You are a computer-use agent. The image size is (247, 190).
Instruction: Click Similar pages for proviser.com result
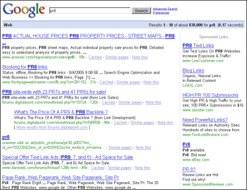coord(117,57)
